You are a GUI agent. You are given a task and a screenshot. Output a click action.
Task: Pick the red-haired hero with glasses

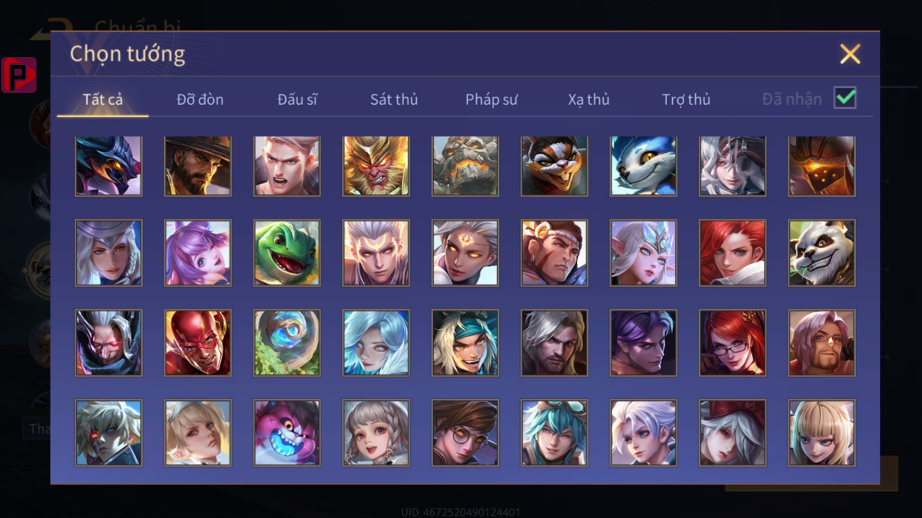click(x=732, y=343)
